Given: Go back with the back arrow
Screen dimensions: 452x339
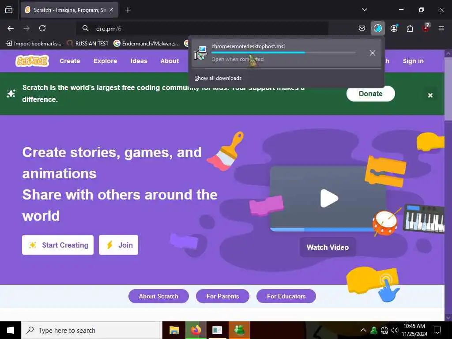Looking at the screenshot, I should click(x=11, y=28).
